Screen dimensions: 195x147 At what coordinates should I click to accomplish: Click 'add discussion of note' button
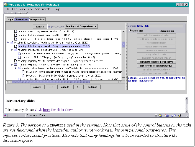[x=156, y=35]
